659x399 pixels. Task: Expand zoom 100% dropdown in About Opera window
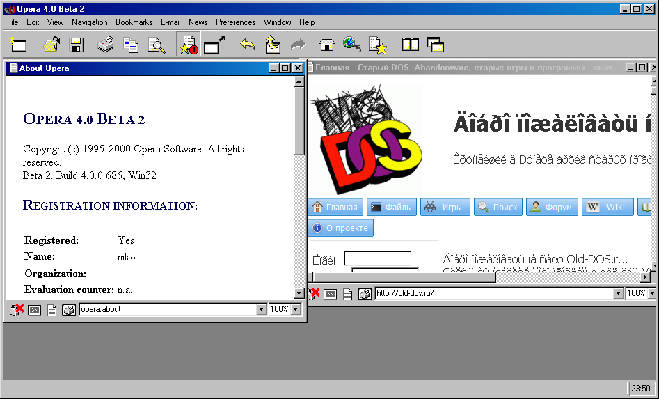point(296,310)
